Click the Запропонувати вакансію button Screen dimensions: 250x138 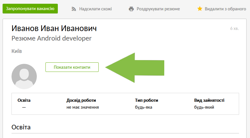(30, 9)
